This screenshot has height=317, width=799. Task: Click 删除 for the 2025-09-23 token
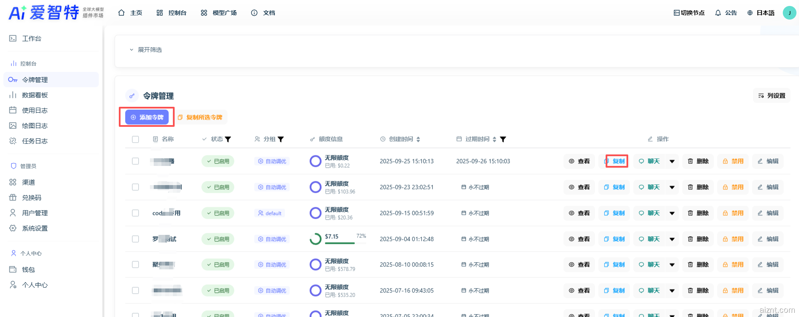(698, 187)
